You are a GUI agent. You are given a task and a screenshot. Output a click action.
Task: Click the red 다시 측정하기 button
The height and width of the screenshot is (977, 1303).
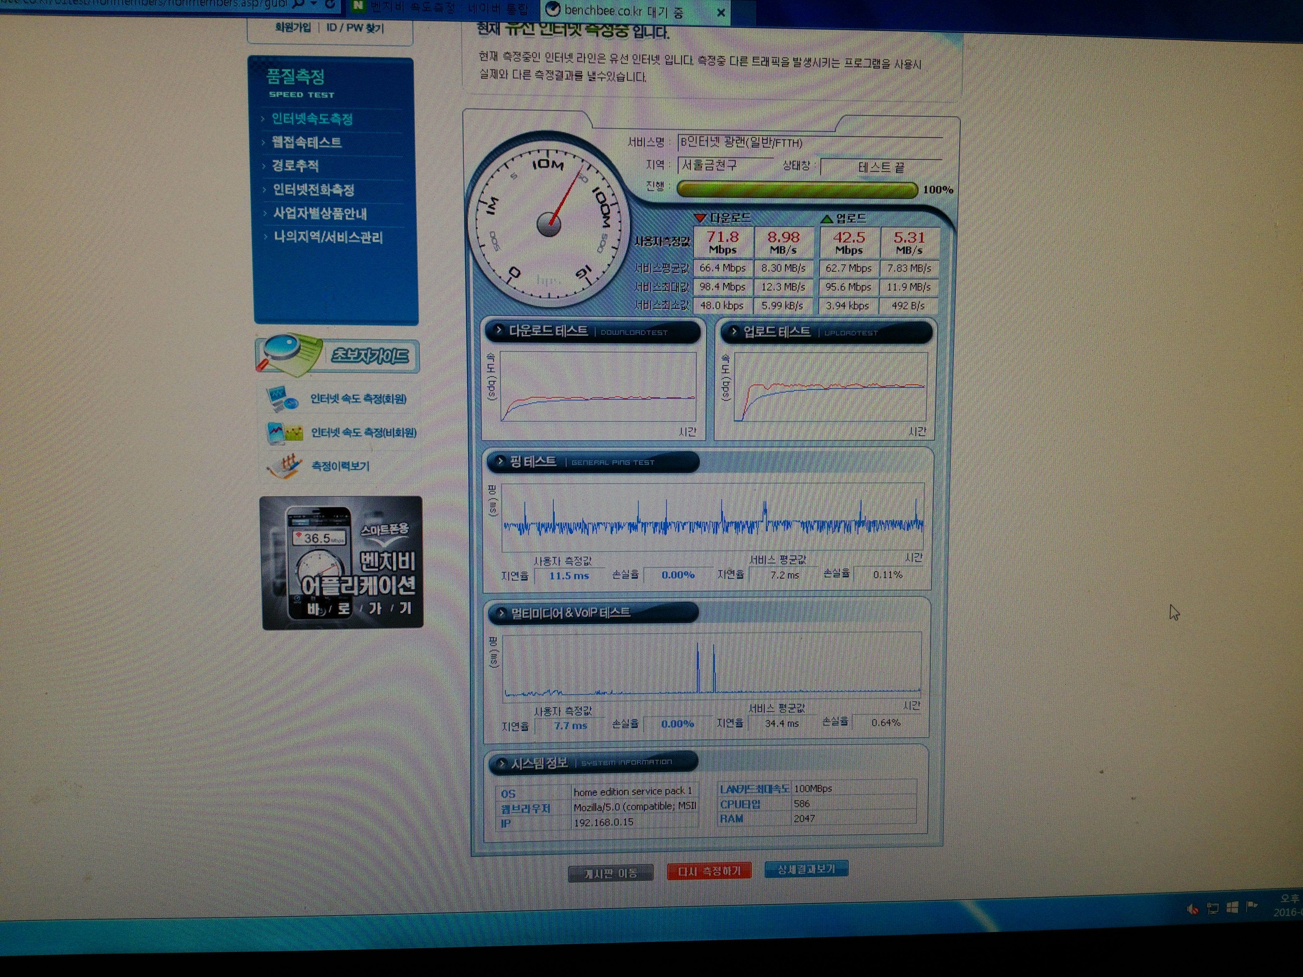point(709,871)
